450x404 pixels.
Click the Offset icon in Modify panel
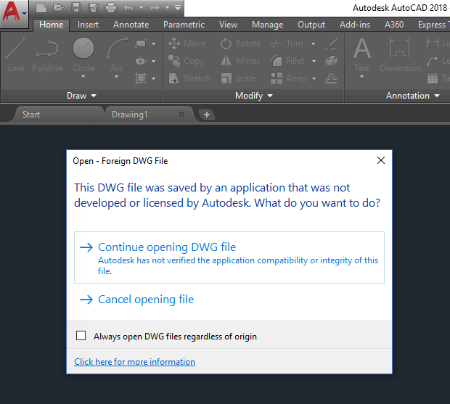click(x=331, y=78)
